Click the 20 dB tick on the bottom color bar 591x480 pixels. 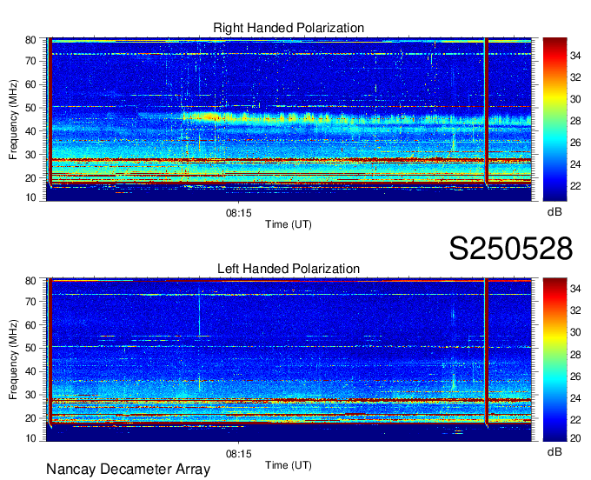(x=575, y=437)
